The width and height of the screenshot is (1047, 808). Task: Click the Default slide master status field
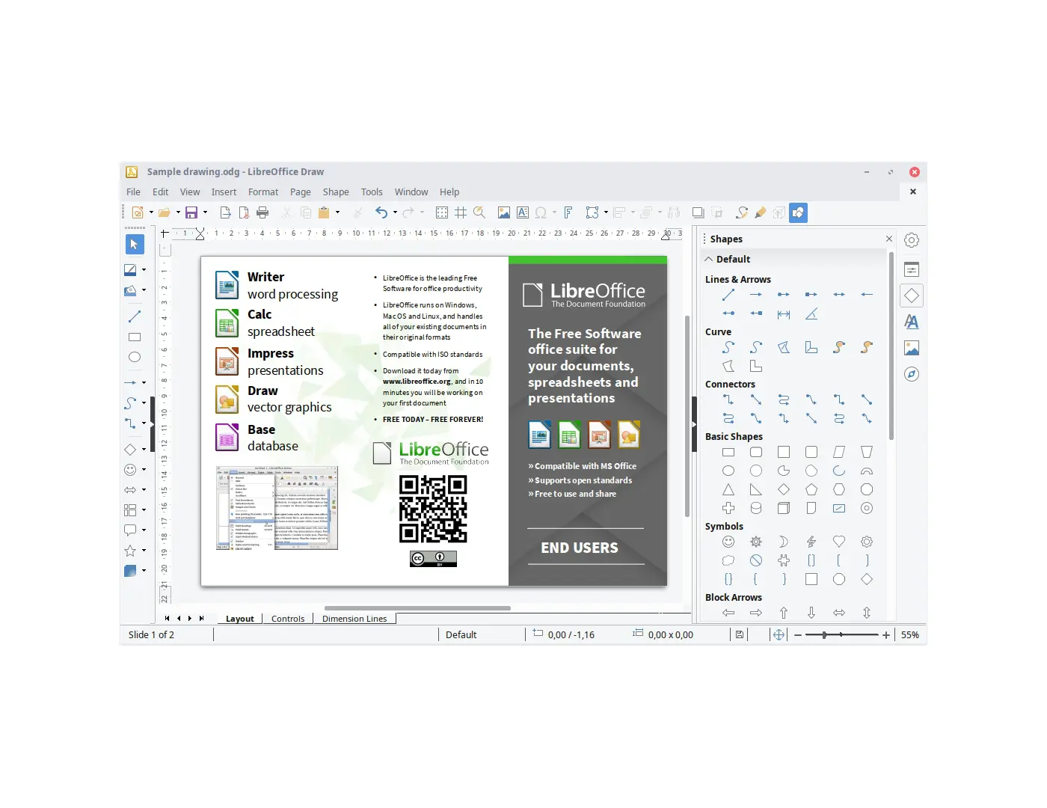461,635
